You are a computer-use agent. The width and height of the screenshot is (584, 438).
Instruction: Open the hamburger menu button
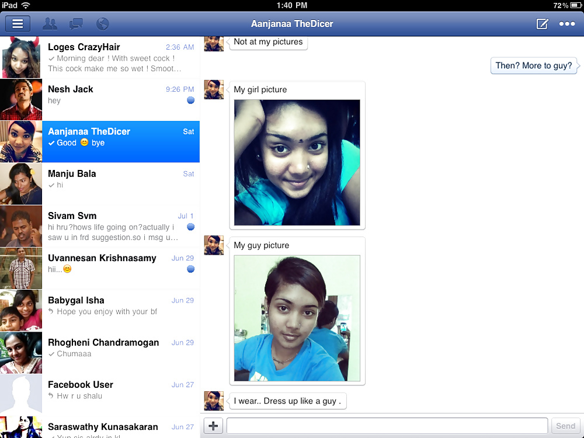(18, 24)
